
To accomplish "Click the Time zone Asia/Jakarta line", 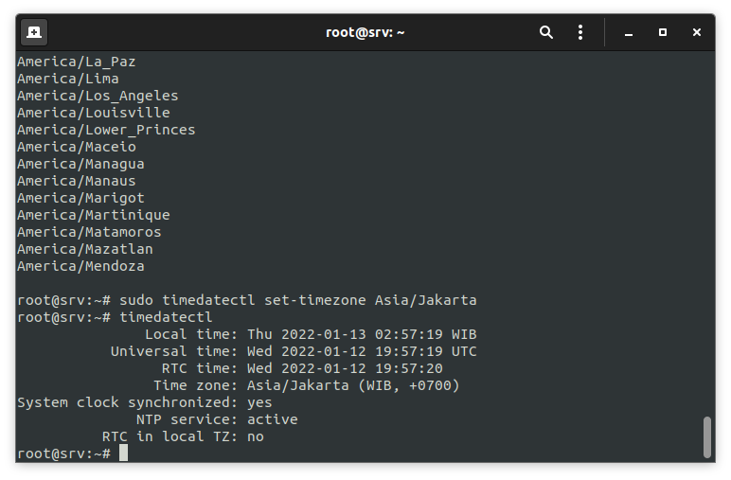I will click(x=307, y=385).
